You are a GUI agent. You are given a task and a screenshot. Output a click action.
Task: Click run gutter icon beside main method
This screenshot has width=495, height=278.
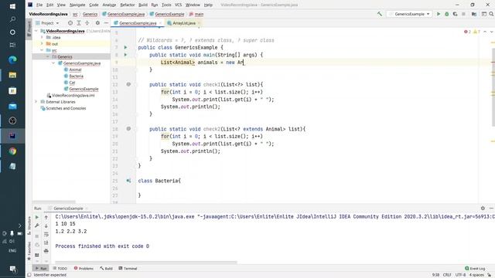click(x=125, y=55)
